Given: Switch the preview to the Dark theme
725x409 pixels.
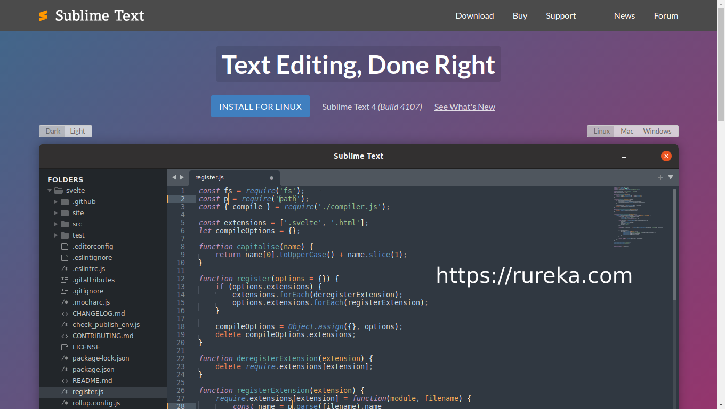Looking at the screenshot, I should 53,131.
